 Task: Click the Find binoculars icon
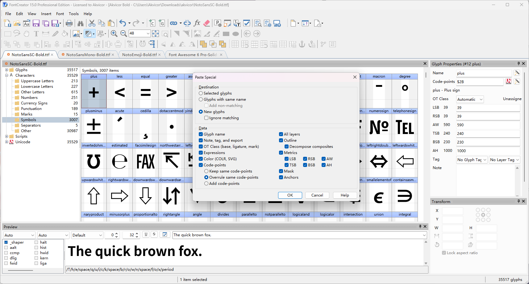click(x=81, y=23)
